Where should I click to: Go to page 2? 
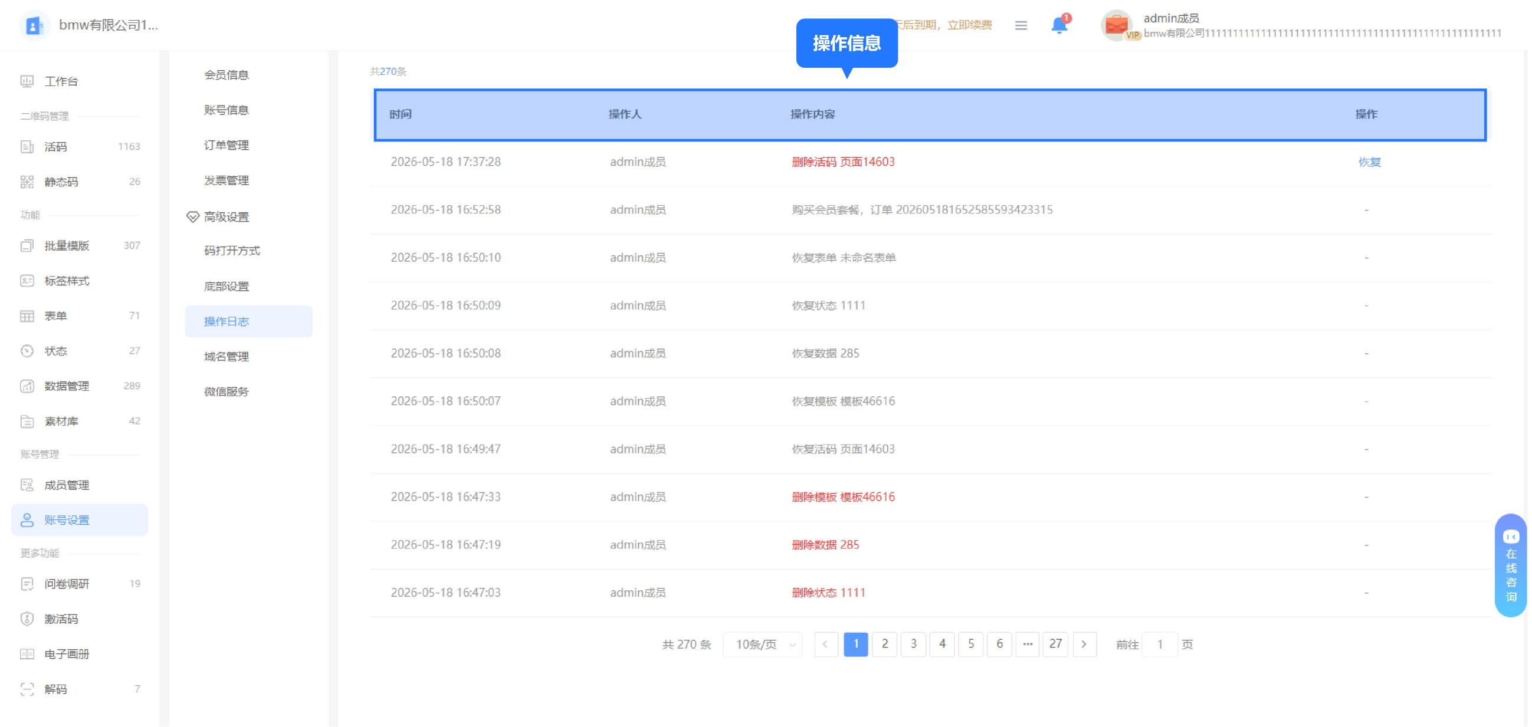click(884, 644)
